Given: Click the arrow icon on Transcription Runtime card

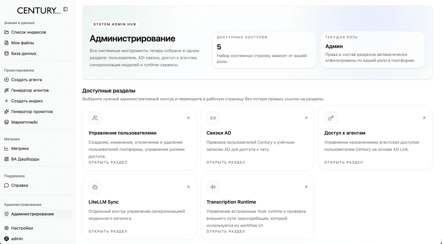Looking at the screenshot, I should click(306, 187).
